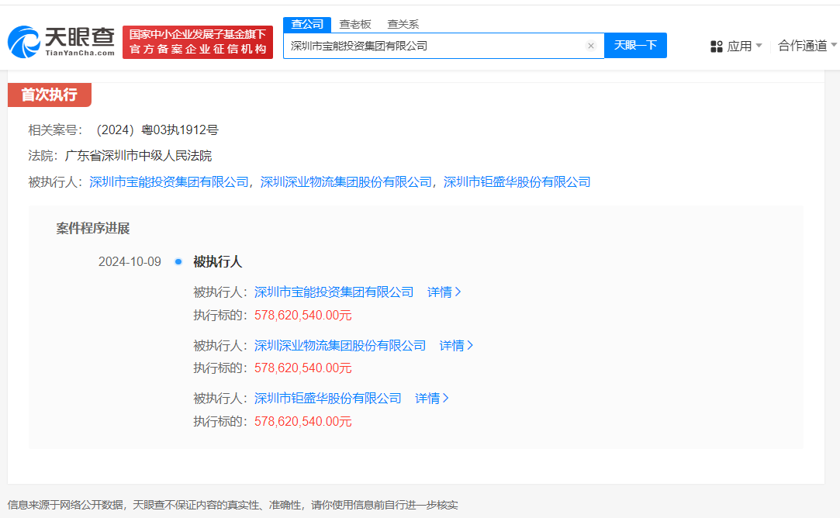Open 深圳深业物流集团股份有限公司 link in case progress

tap(340, 346)
